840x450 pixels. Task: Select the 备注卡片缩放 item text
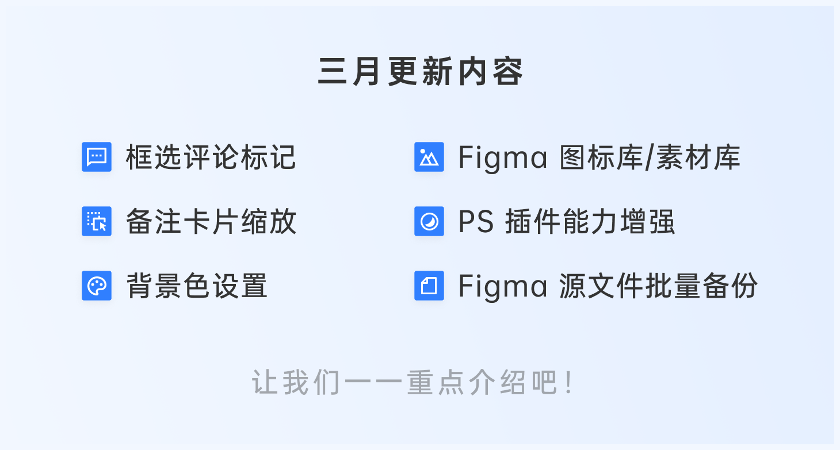(211, 222)
